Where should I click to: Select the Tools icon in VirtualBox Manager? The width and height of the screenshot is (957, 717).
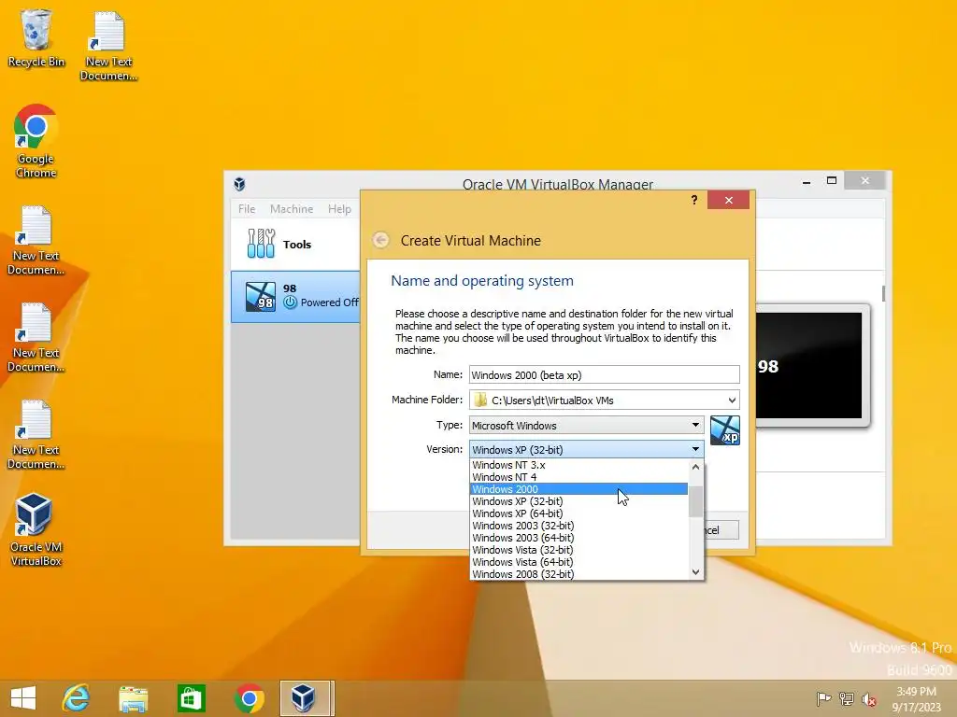point(262,244)
